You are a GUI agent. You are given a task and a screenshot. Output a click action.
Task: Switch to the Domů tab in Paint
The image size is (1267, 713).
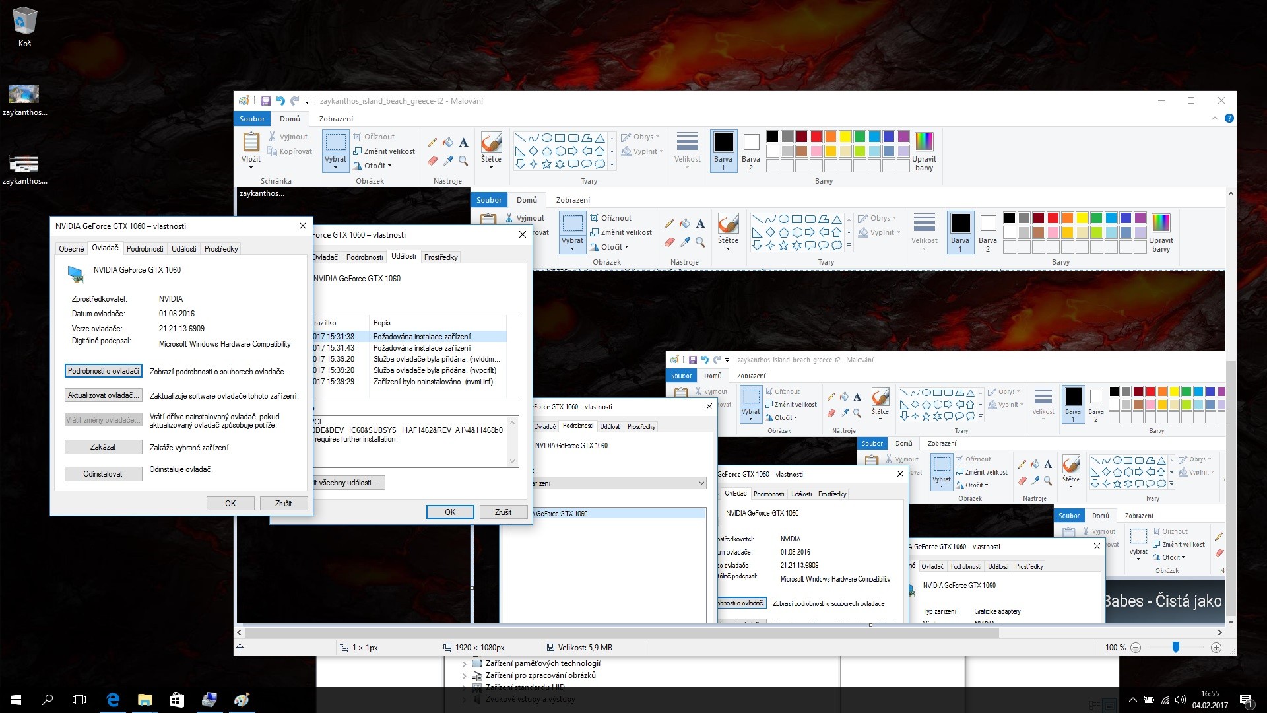pos(290,119)
